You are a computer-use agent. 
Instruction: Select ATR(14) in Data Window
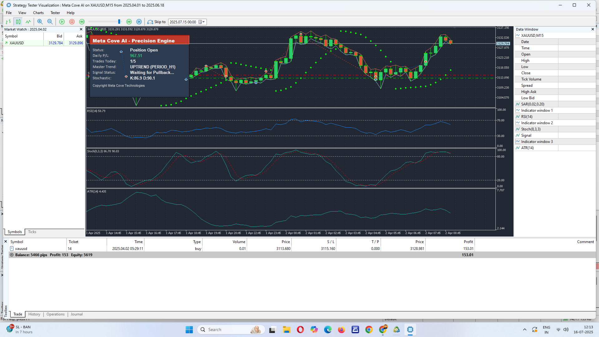coord(555,148)
